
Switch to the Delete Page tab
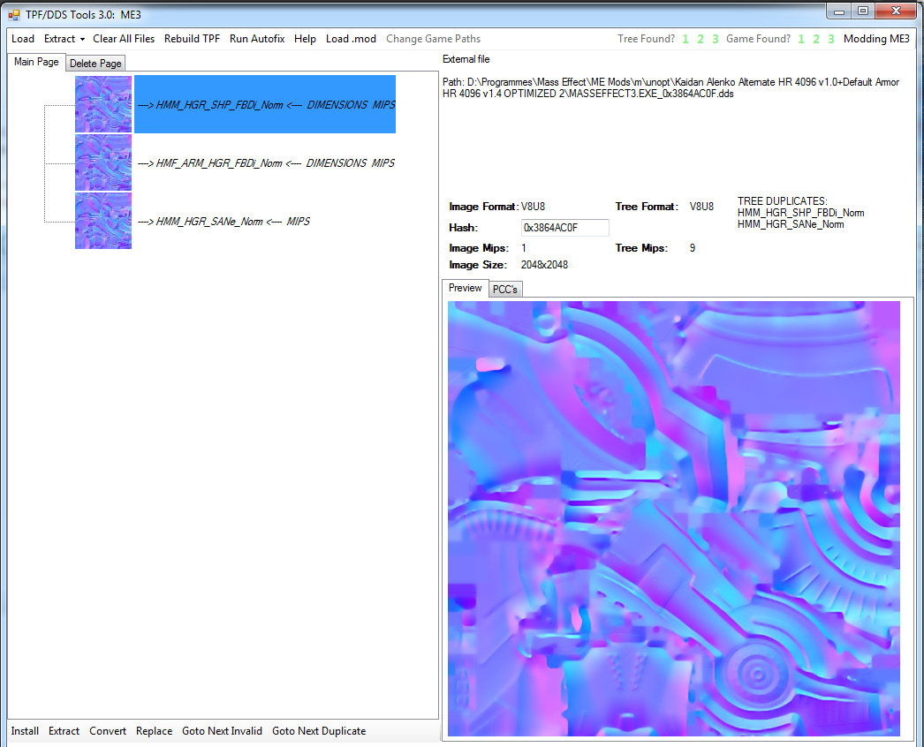tap(95, 63)
